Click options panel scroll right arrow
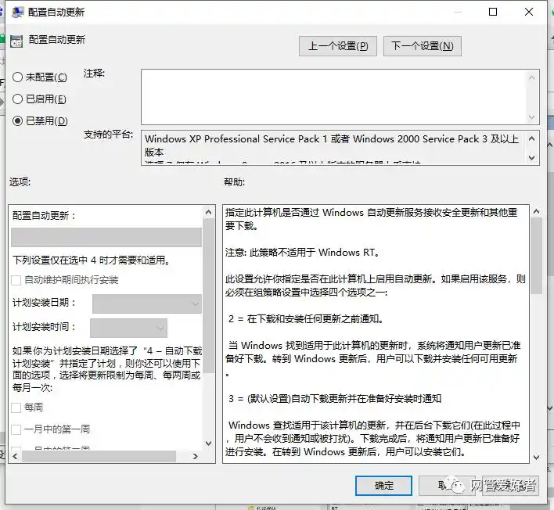The width and height of the screenshot is (554, 510). coord(195,456)
